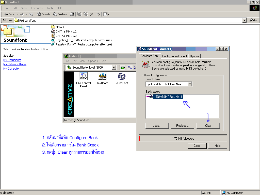The image size is (260, 195).
Task: Open Explorer Help menu
Action: [x=60, y=8]
